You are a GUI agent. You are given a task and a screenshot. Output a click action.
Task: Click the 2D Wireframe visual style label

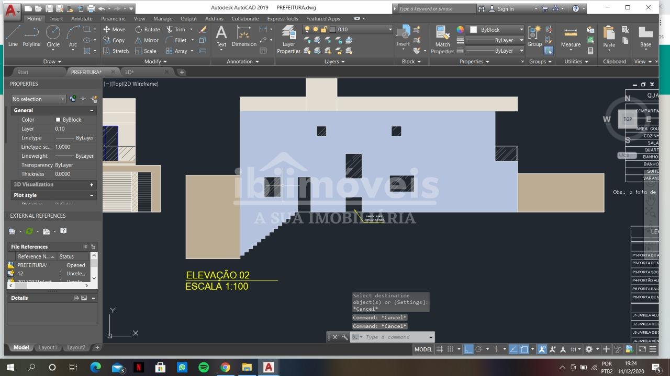click(x=141, y=84)
